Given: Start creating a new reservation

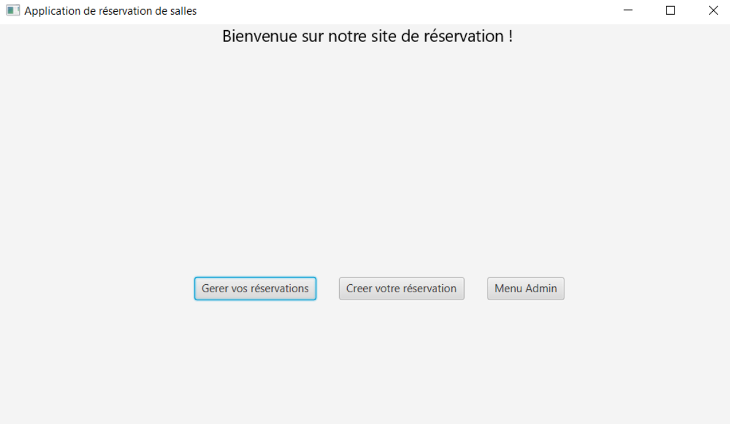Looking at the screenshot, I should 401,289.
